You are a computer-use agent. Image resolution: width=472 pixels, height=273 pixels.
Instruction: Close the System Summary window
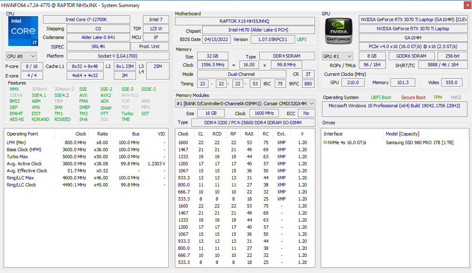point(467,5)
